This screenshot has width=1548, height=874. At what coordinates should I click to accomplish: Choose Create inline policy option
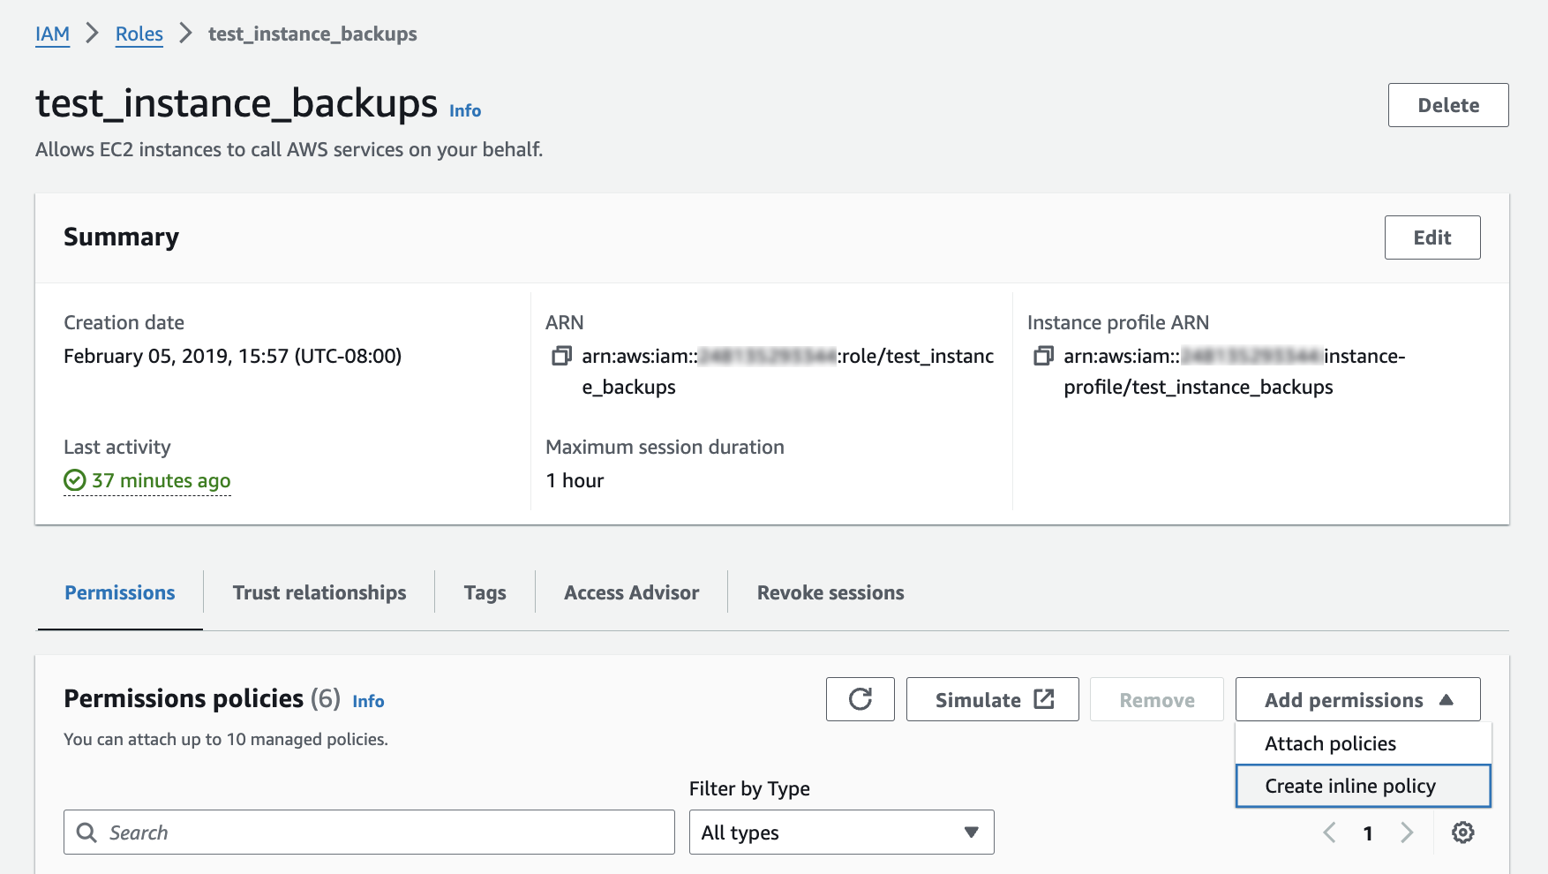point(1364,786)
